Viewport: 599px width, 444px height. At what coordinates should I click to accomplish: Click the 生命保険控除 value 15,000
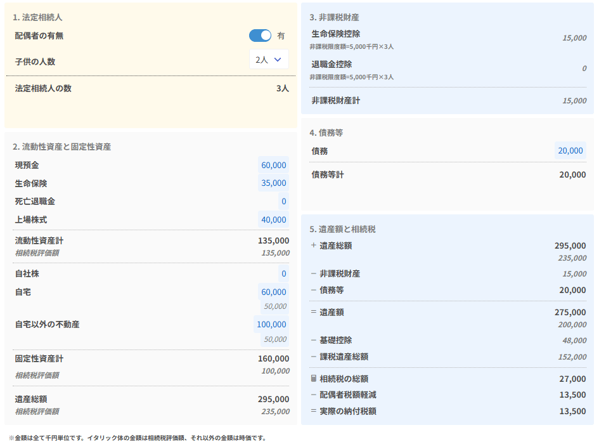tap(574, 38)
